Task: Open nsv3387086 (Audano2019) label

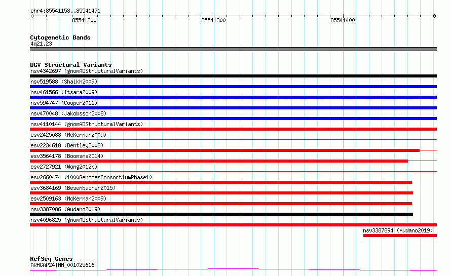Action: click(65, 209)
